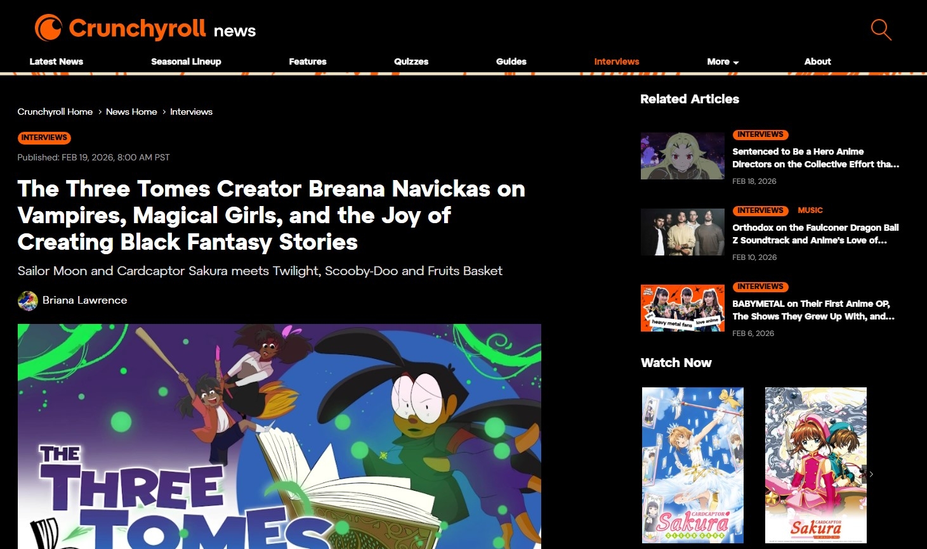Open the author name Briana Lawrence link
Image resolution: width=927 pixels, height=549 pixels.
(85, 300)
